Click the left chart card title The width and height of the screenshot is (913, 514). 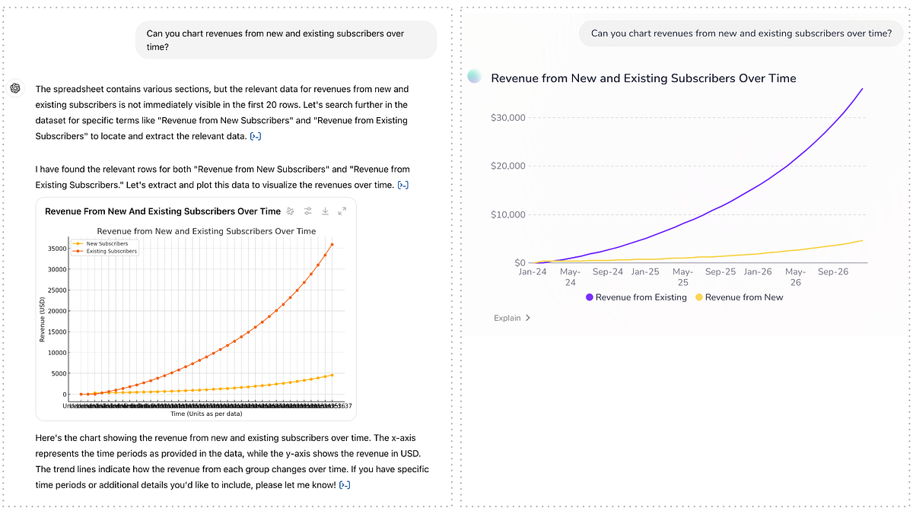coord(163,211)
